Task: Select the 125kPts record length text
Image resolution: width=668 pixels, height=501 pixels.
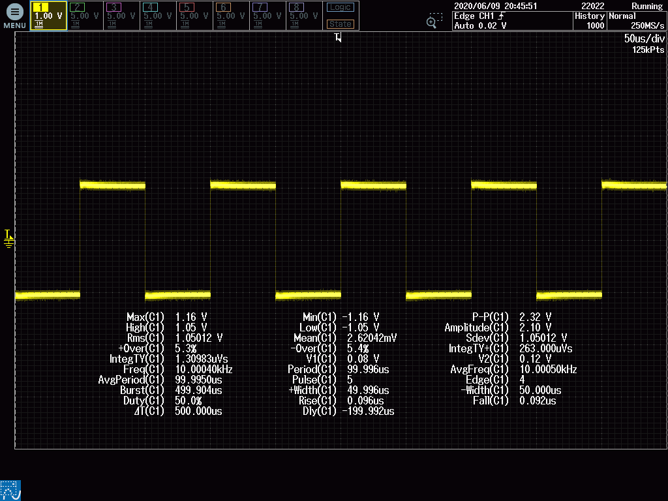Action: (648, 50)
